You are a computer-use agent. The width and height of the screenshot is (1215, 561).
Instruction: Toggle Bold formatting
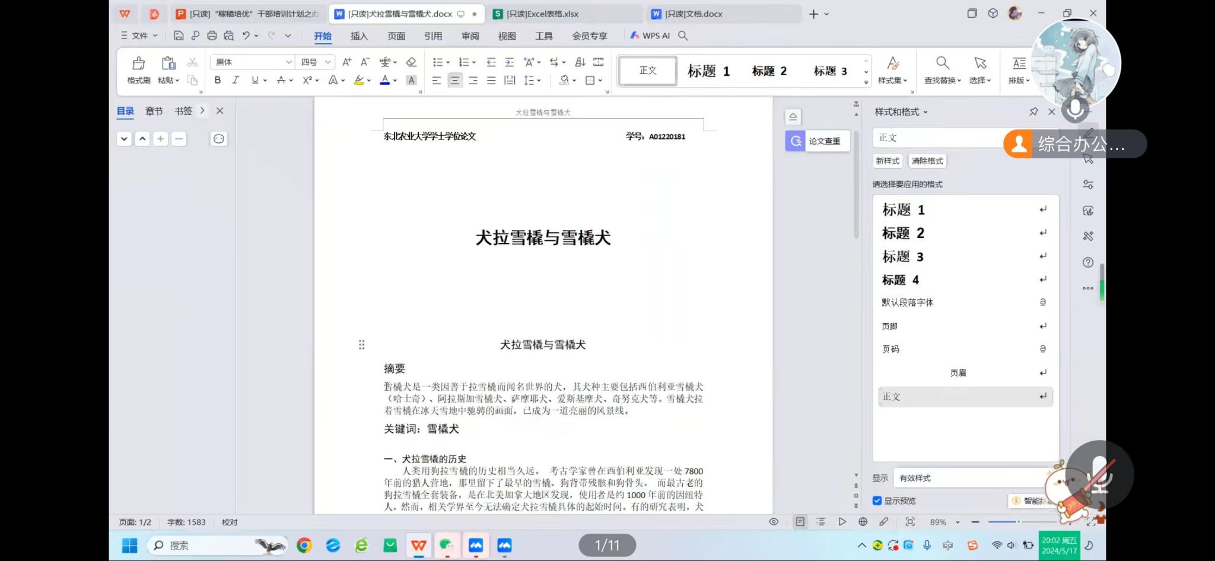tap(218, 80)
